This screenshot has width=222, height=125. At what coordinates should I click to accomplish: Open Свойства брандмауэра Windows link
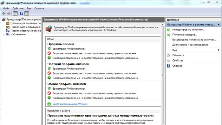[x=70, y=104]
